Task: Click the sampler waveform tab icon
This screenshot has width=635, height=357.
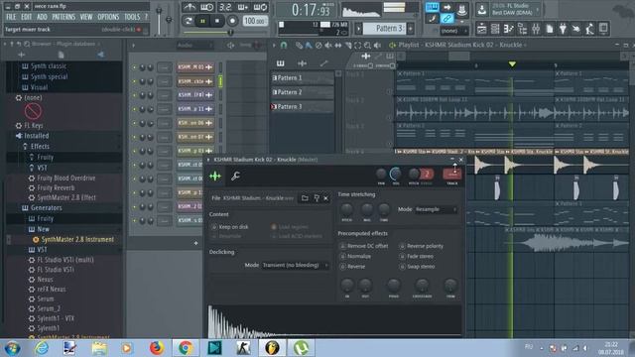Action: point(215,176)
